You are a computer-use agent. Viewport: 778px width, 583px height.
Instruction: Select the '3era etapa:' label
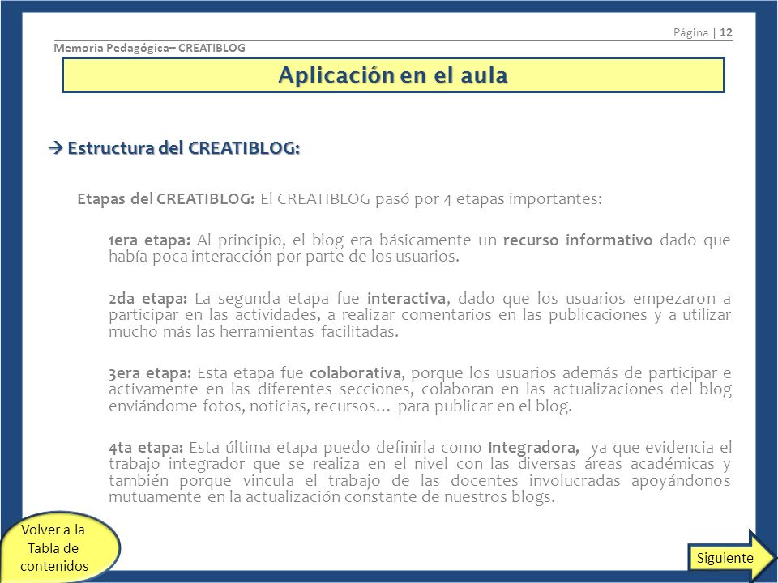click(x=150, y=372)
